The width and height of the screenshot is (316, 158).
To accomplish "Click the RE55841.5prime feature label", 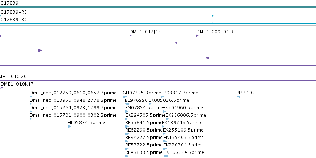I will click(x=144, y=122).
